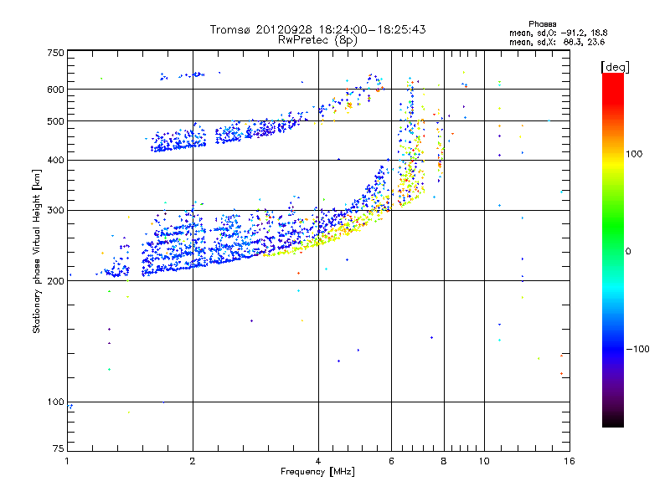Click the x-axis label '4'
This screenshot has width=670, height=502.
coord(318,461)
